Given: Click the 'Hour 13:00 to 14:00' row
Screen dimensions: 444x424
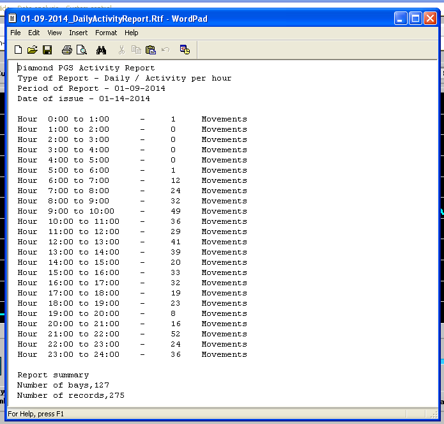Looking at the screenshot, I should tap(132, 252).
